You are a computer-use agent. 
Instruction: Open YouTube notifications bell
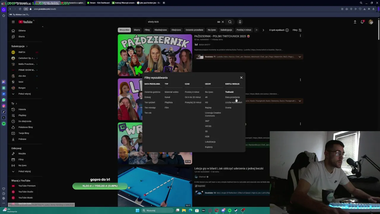(x=362, y=22)
